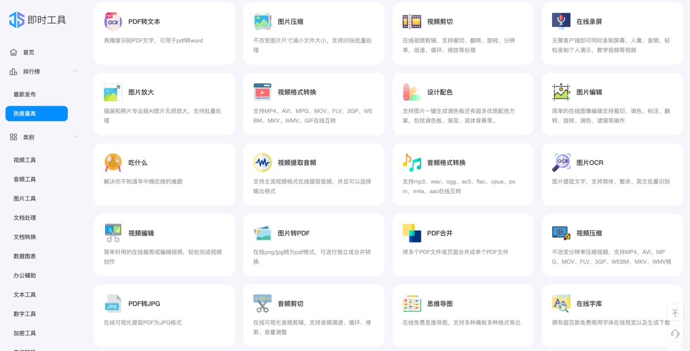Open the 视频提取音频 title link

pyautogui.click(x=297, y=163)
